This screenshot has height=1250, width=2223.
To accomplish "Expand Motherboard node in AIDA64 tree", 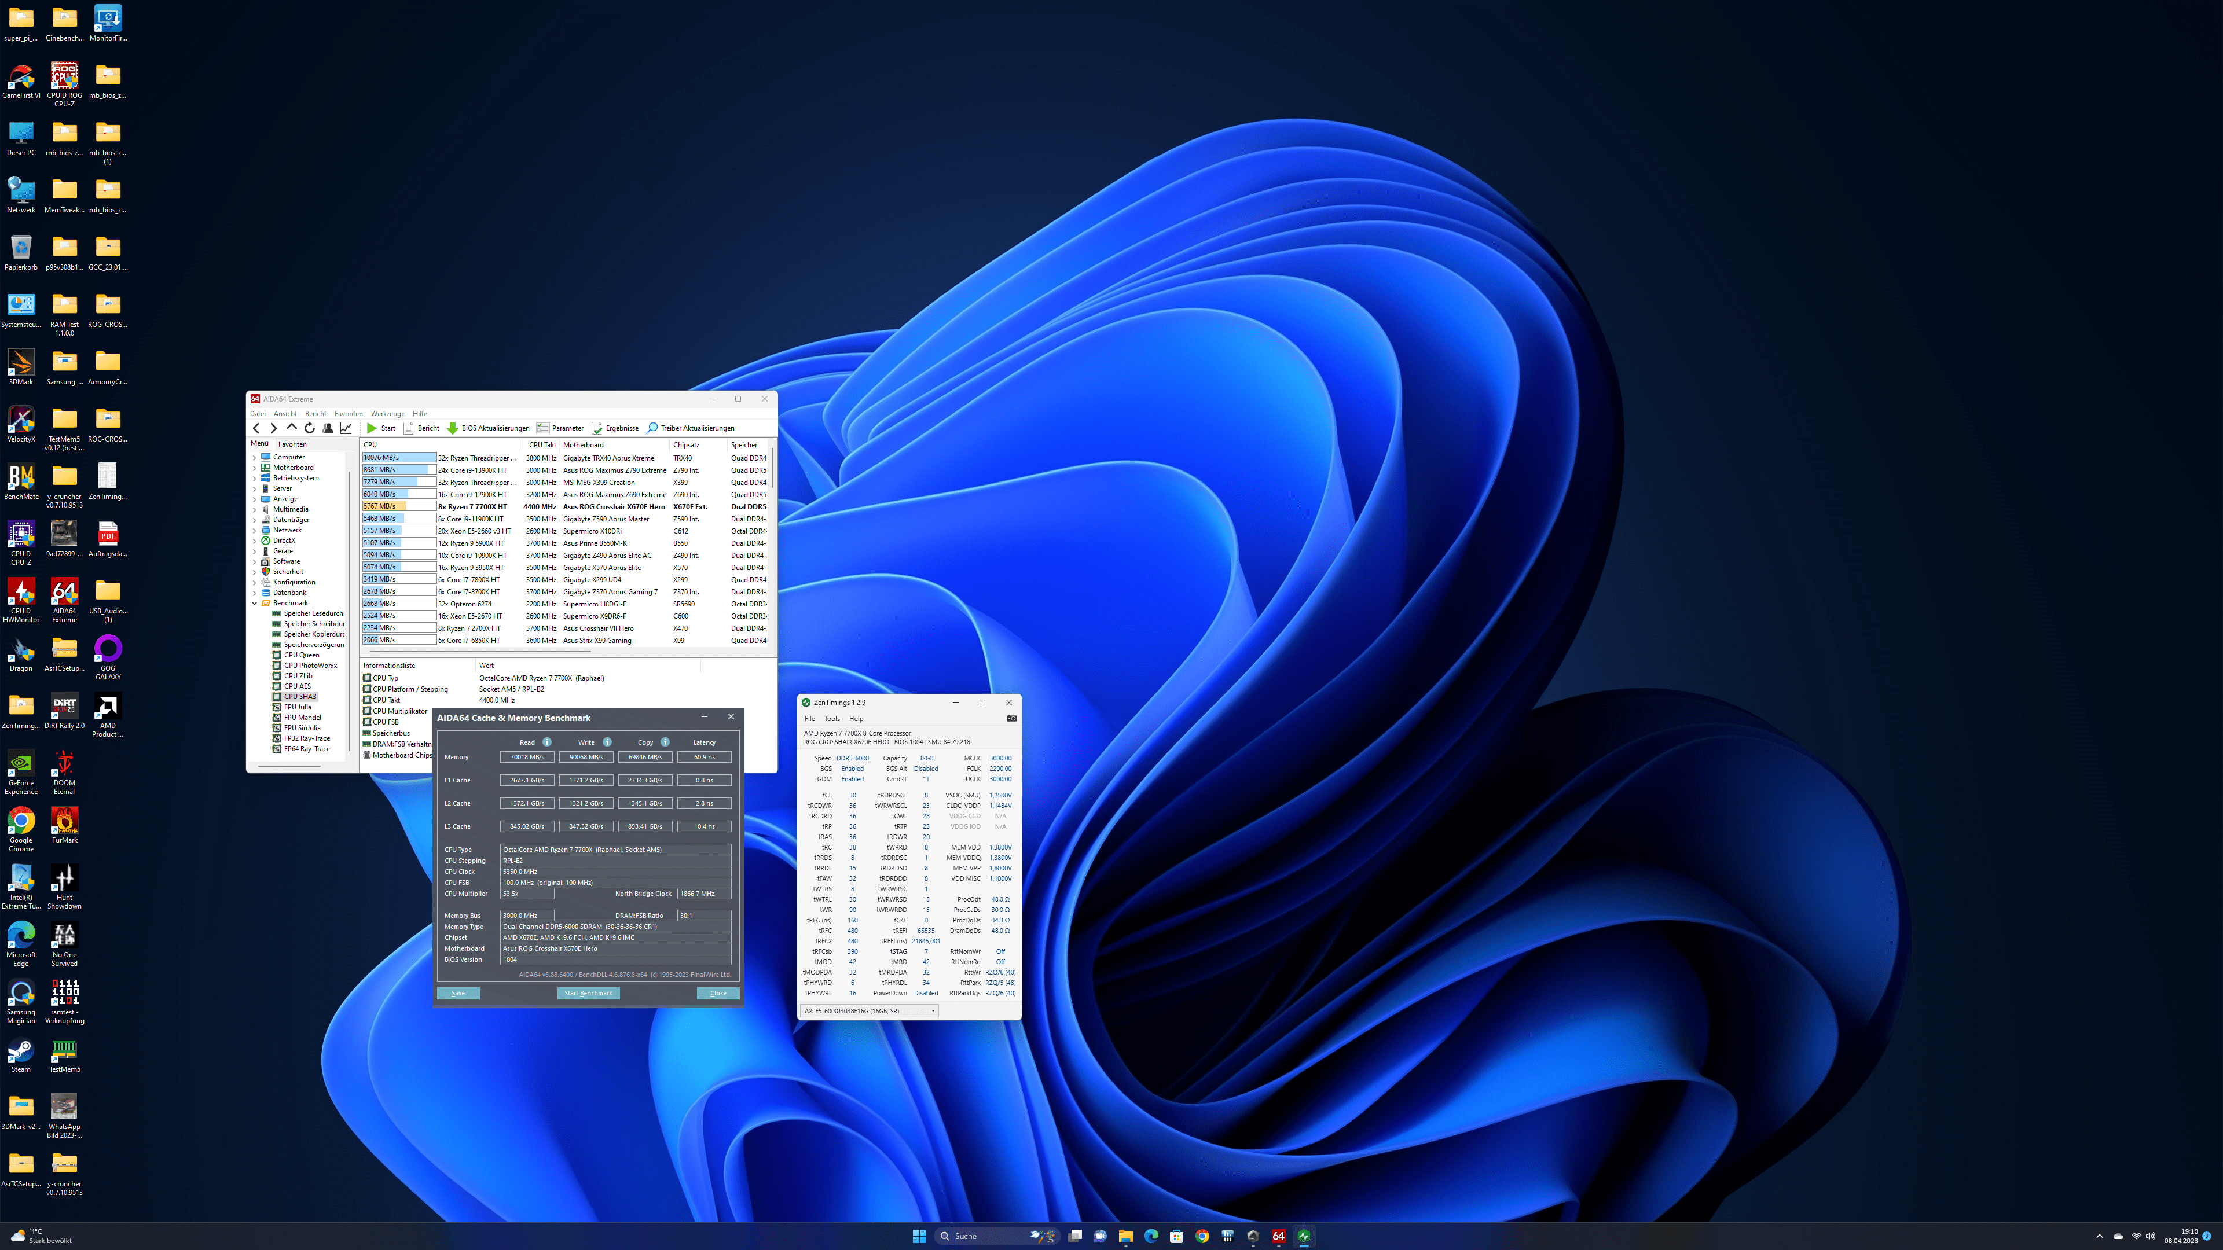I will [x=255, y=468].
